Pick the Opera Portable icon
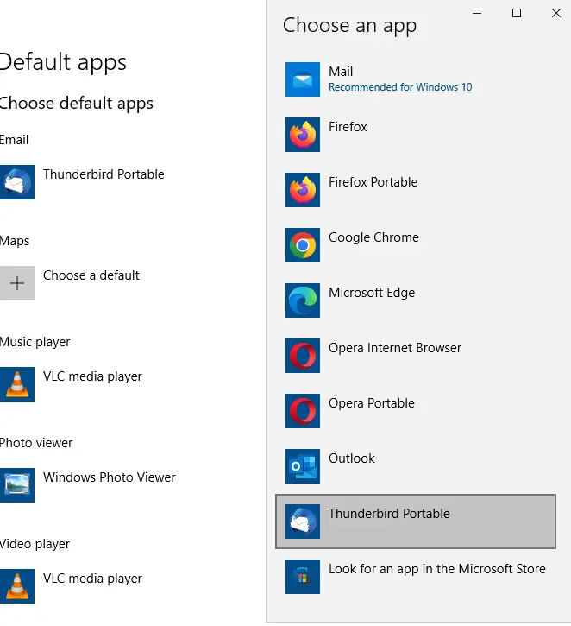The height and width of the screenshot is (626, 571). coord(302,411)
